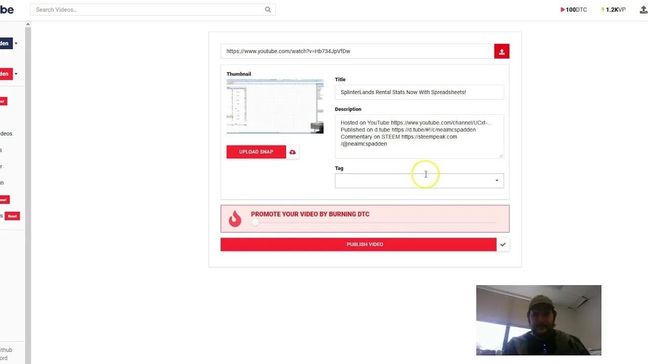Click the red upload button beside URL
The height and width of the screenshot is (364, 648).
502,51
